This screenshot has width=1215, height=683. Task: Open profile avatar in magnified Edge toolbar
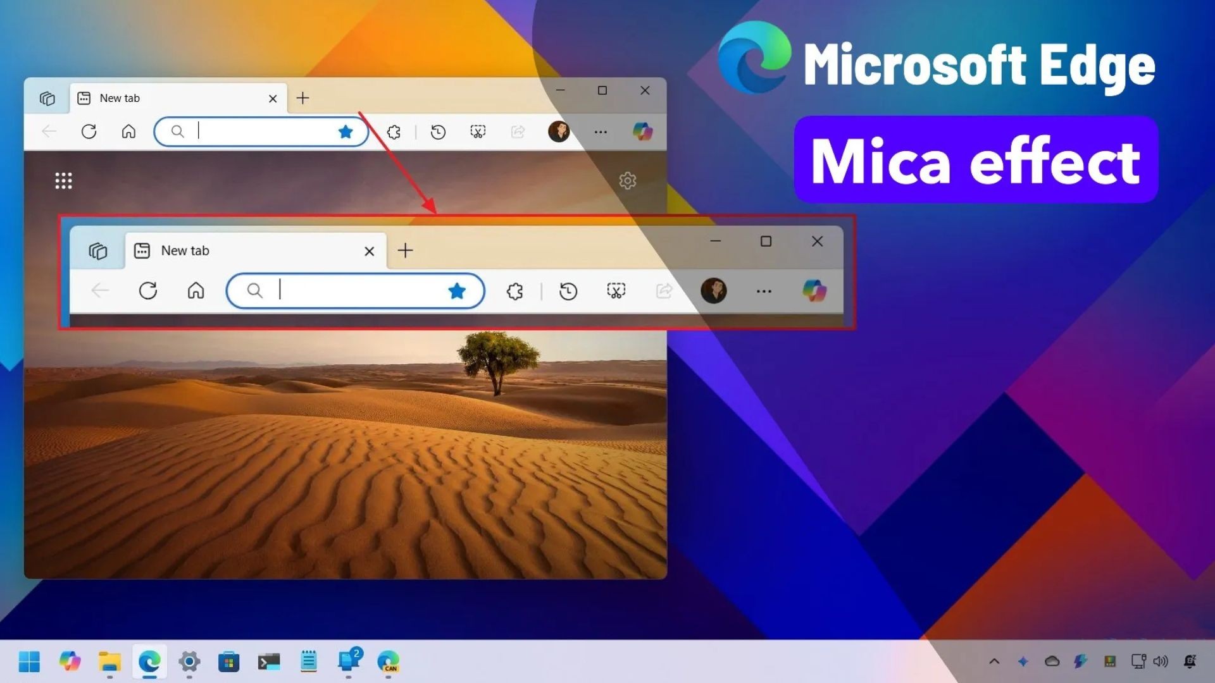pyautogui.click(x=714, y=291)
